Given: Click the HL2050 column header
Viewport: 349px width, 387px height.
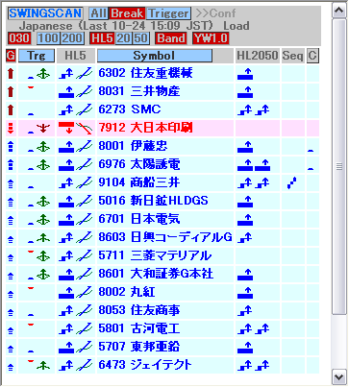Looking at the screenshot, I should (x=258, y=56).
